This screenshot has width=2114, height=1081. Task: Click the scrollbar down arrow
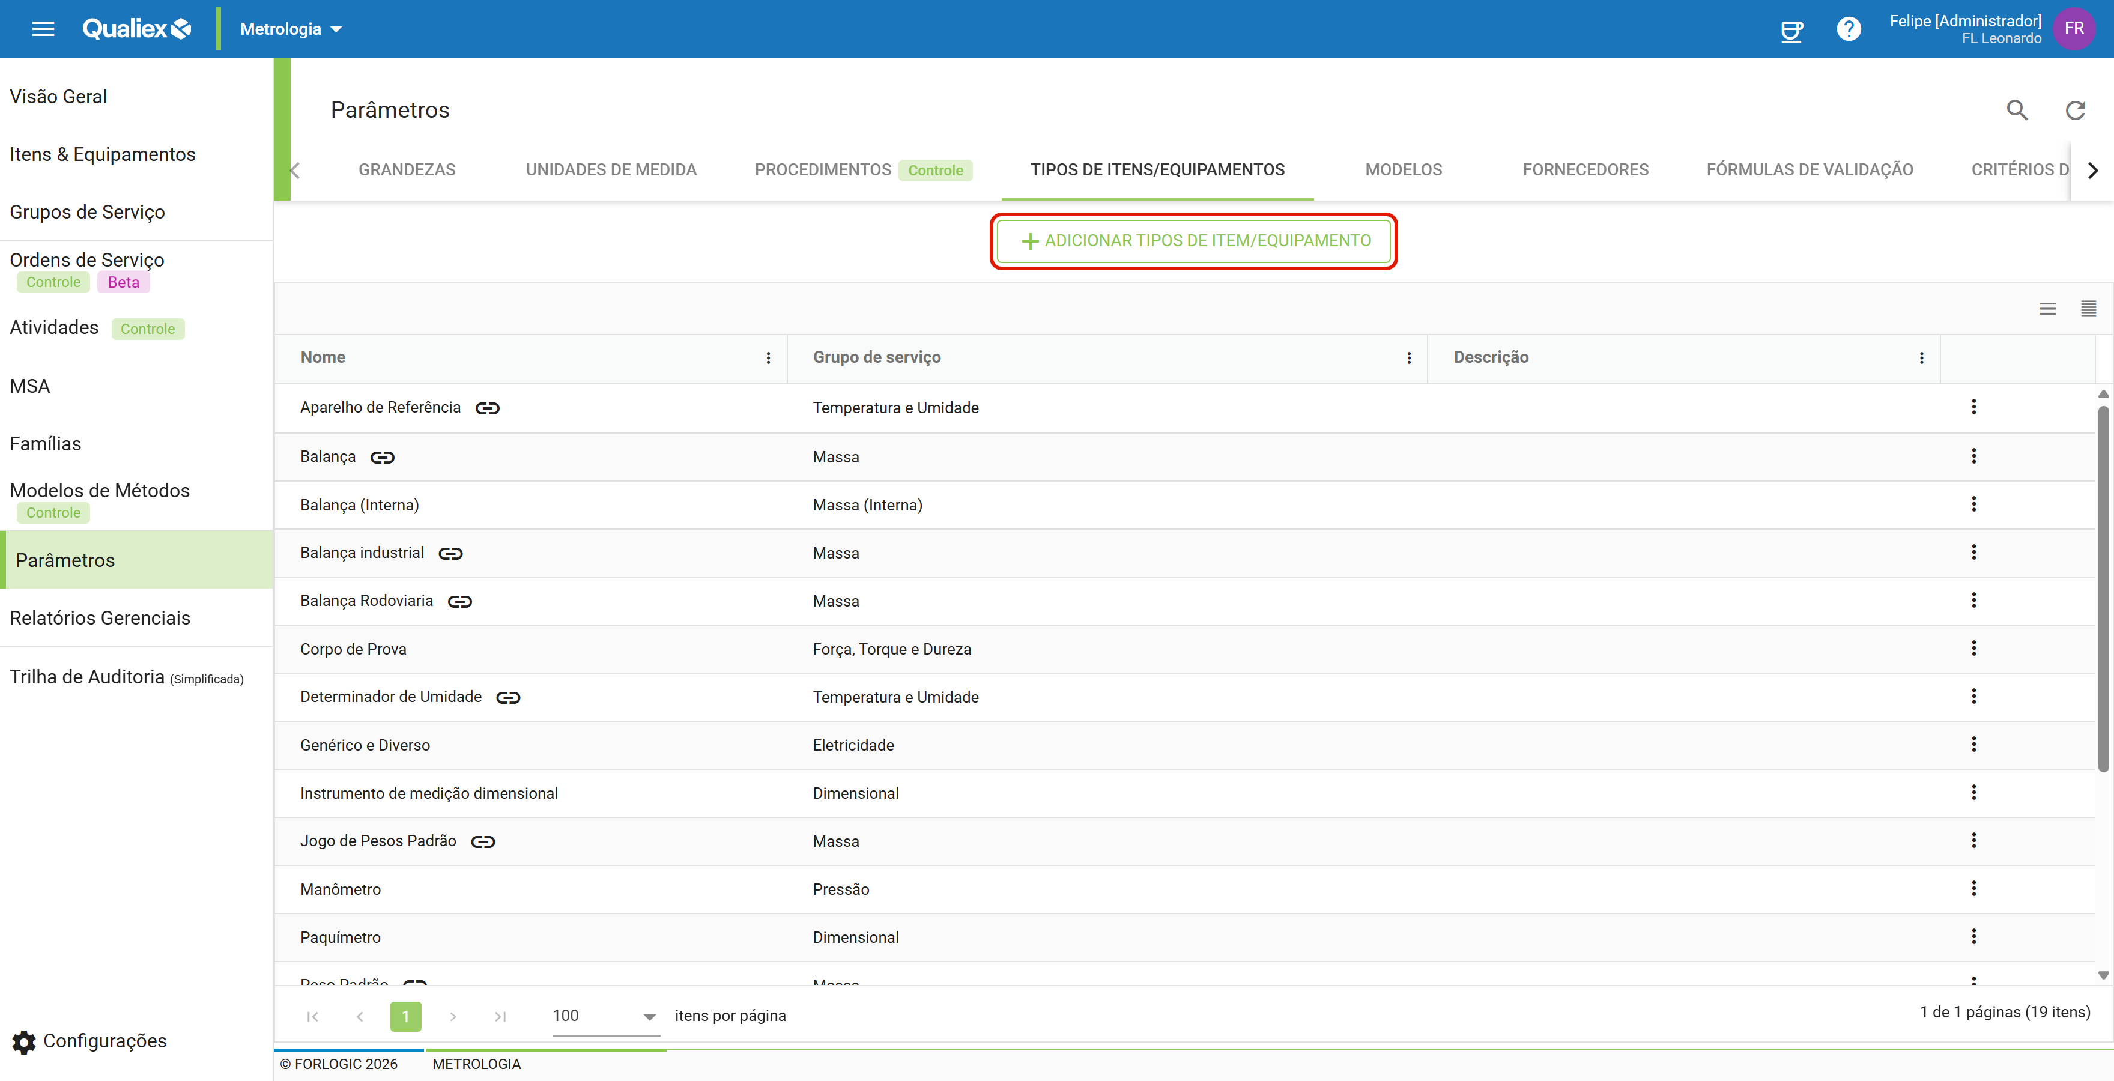point(2103,975)
